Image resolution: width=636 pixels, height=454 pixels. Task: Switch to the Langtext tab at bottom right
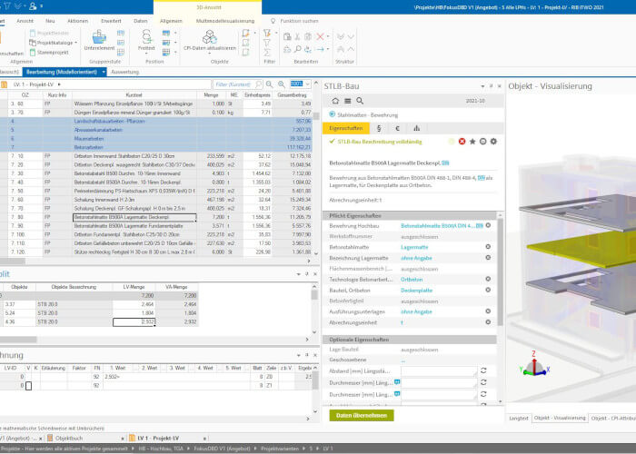pos(519,418)
